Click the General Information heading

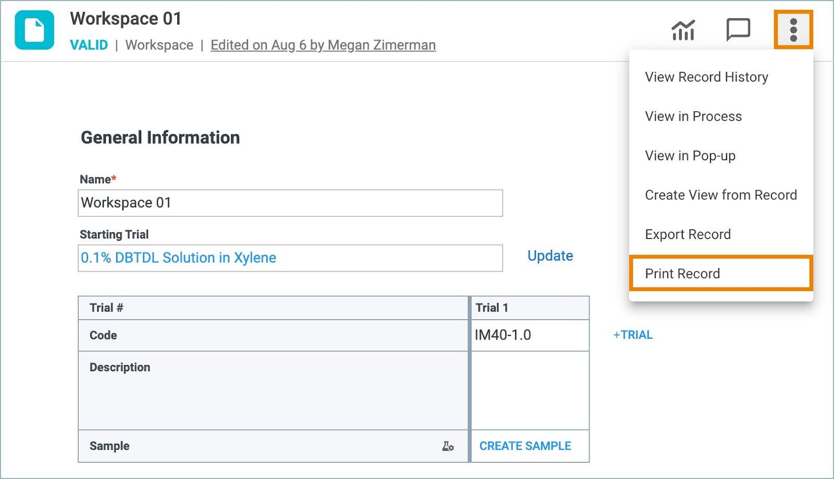(160, 137)
